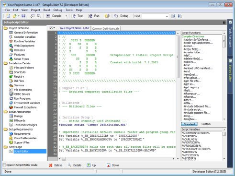Select Setup Types tree item
Image resolution: width=235 pixels, height=176 pixels.
[22, 59]
